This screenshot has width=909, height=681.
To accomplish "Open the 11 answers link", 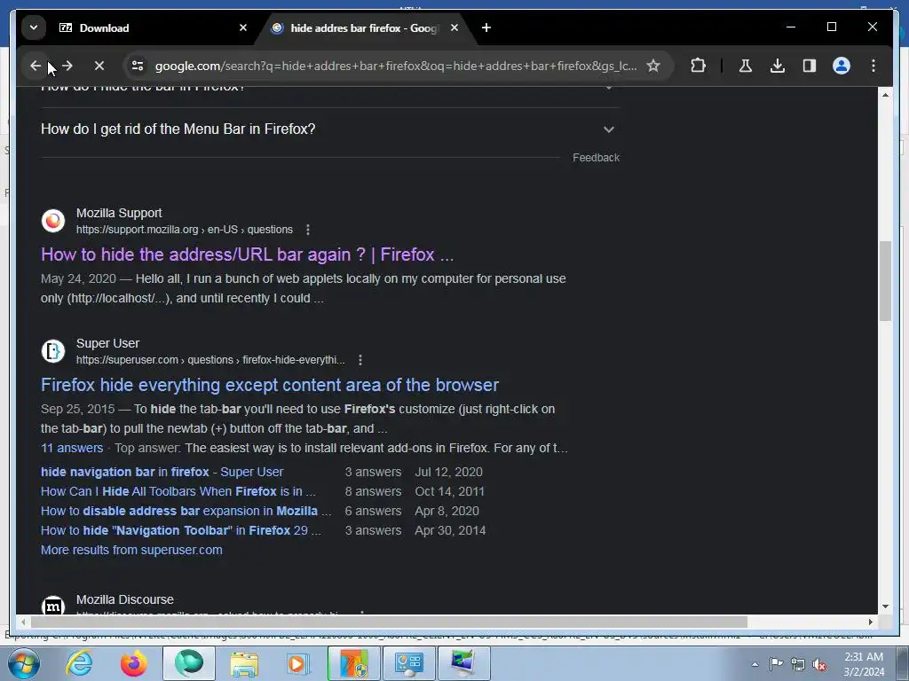I will [72, 448].
